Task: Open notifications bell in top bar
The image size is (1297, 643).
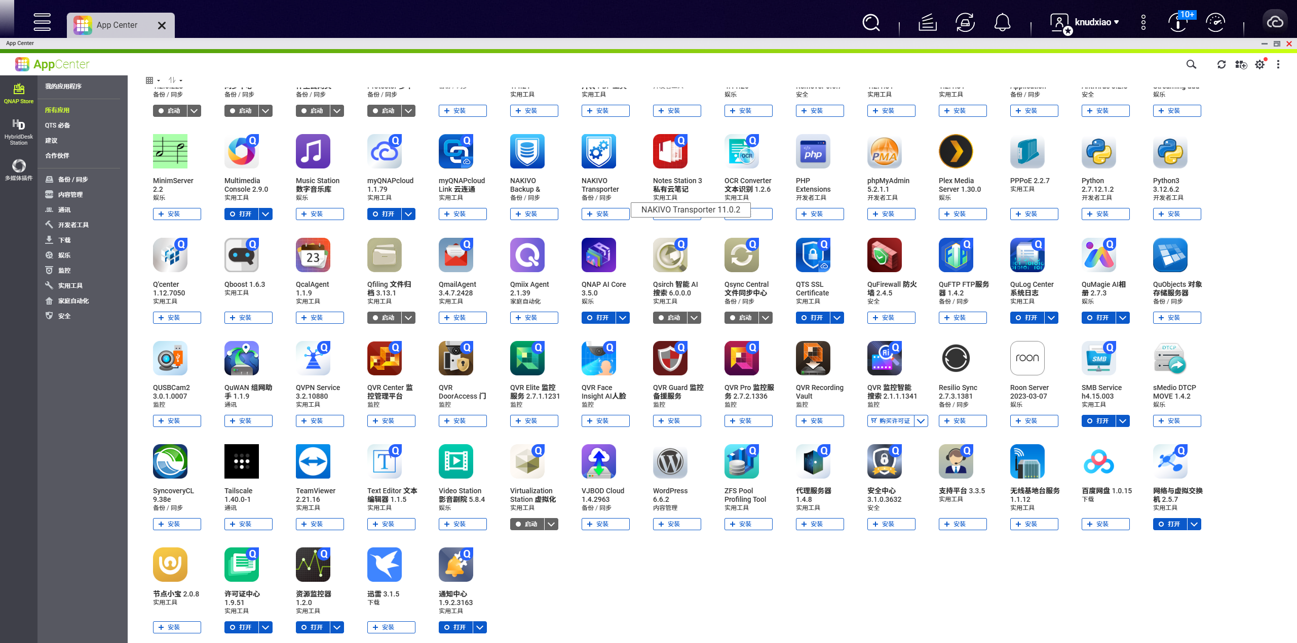Action: tap(1002, 23)
